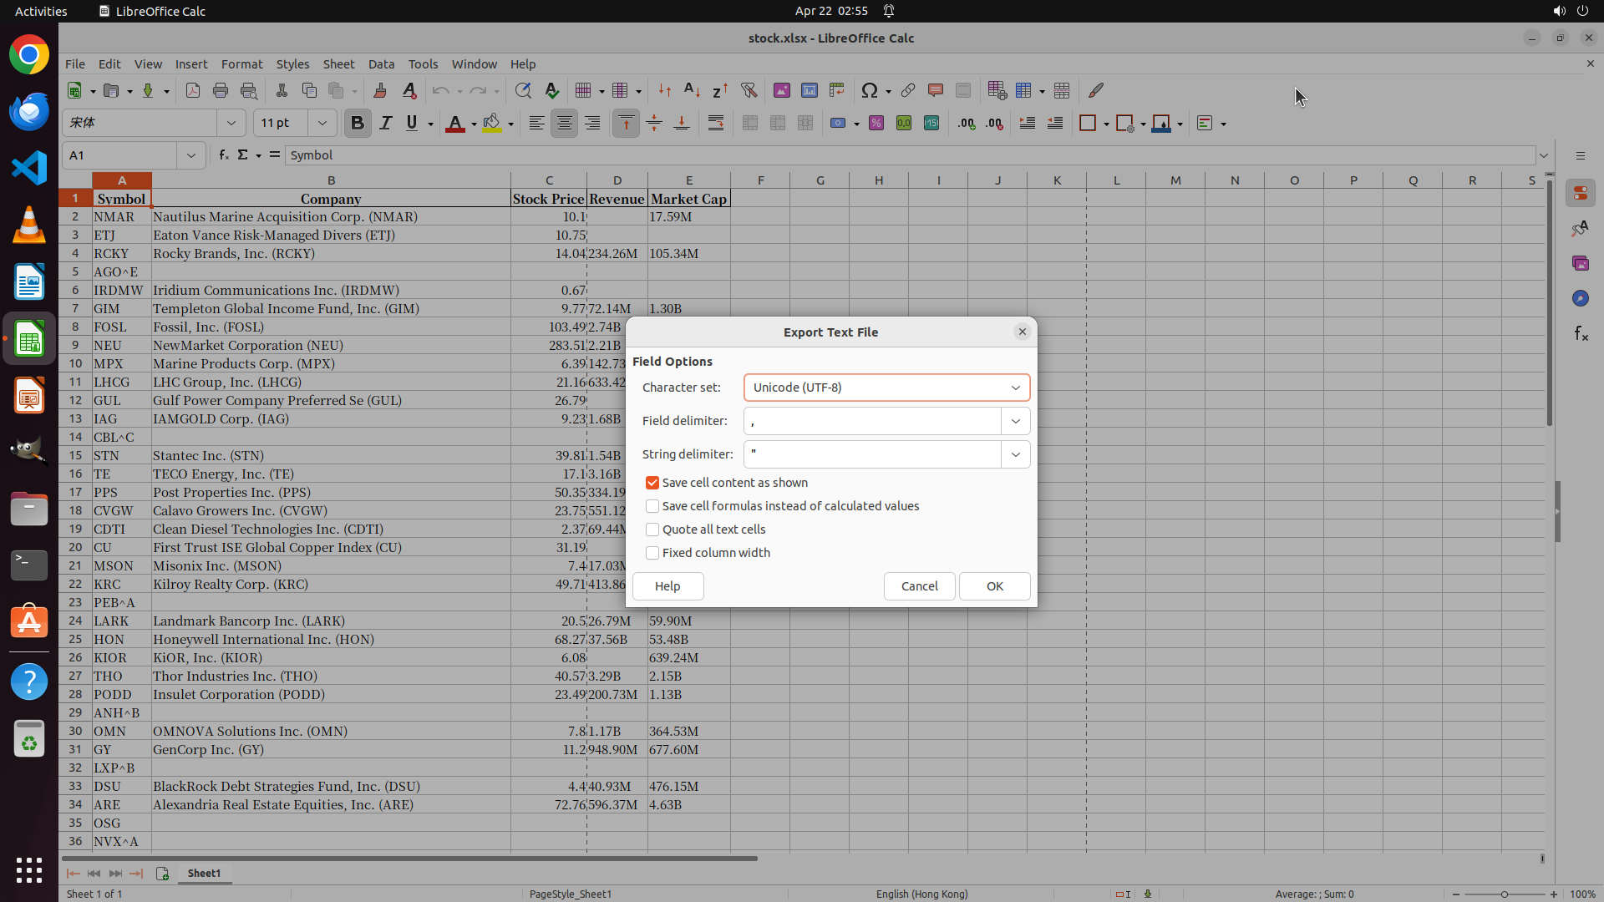Enable Quote all text cells
1604x902 pixels.
652,530
